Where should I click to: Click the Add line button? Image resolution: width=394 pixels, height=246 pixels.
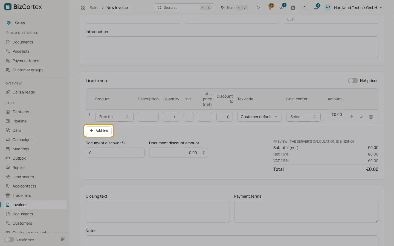tap(99, 131)
